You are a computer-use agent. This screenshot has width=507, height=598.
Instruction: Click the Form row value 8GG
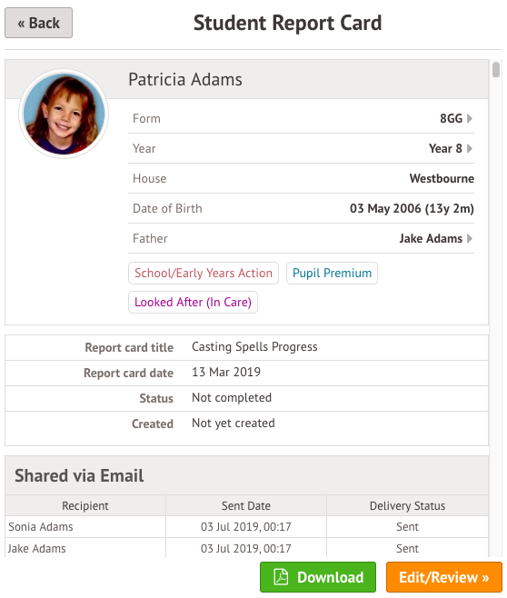(451, 118)
